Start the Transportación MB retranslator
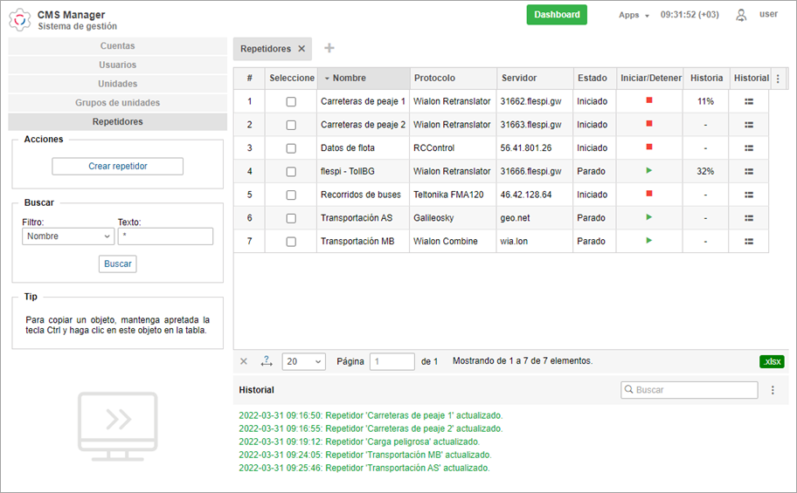This screenshot has width=797, height=493. pyautogui.click(x=649, y=241)
